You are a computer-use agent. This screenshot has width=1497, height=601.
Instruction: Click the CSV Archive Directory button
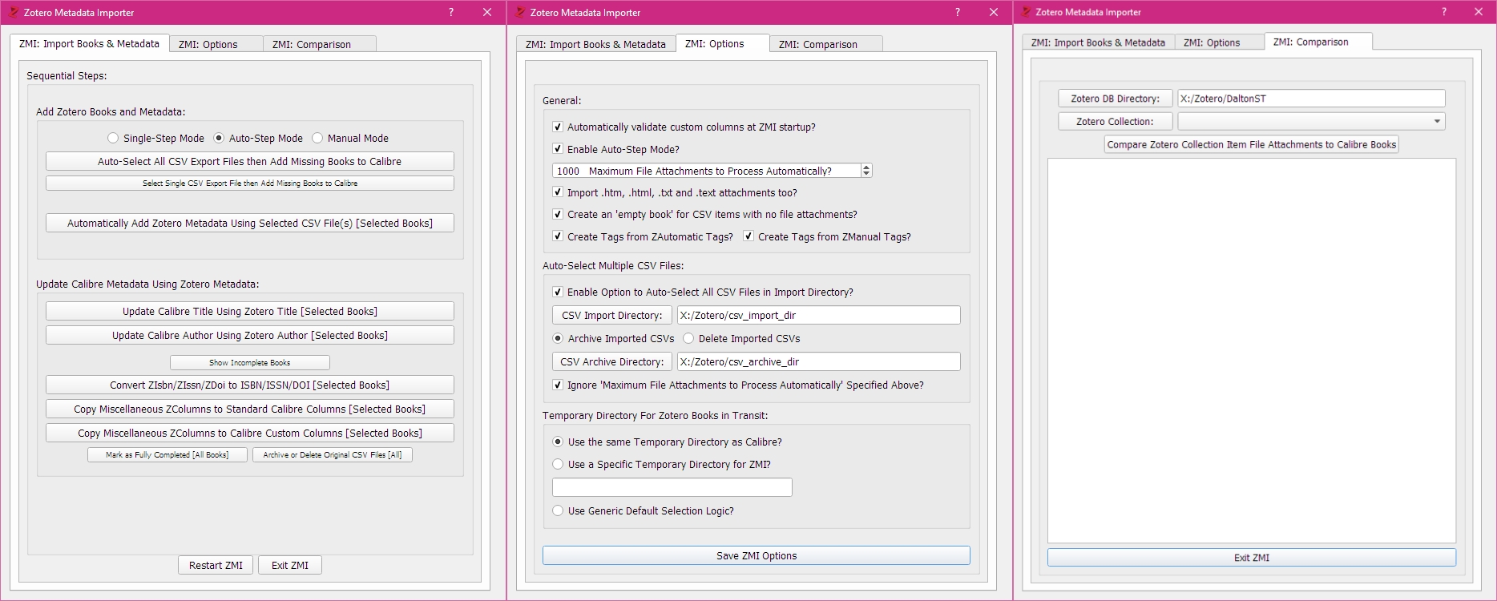pos(612,361)
